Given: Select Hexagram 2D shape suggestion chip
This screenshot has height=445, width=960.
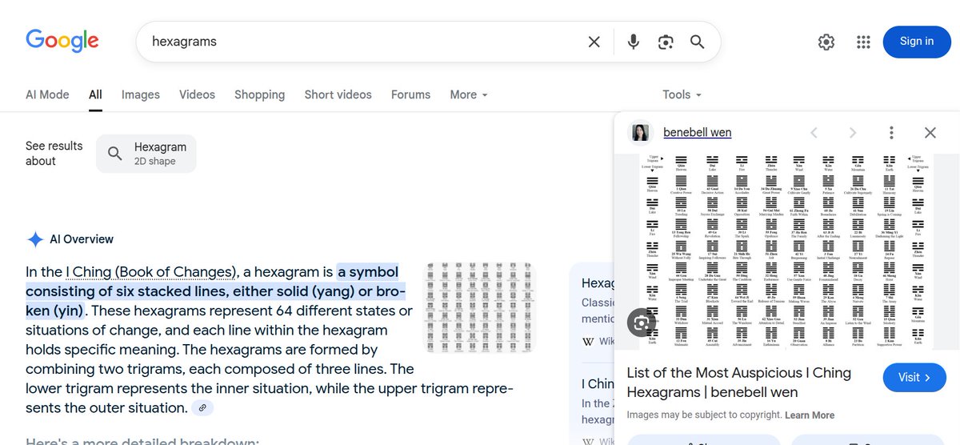Looking at the screenshot, I should (x=146, y=154).
